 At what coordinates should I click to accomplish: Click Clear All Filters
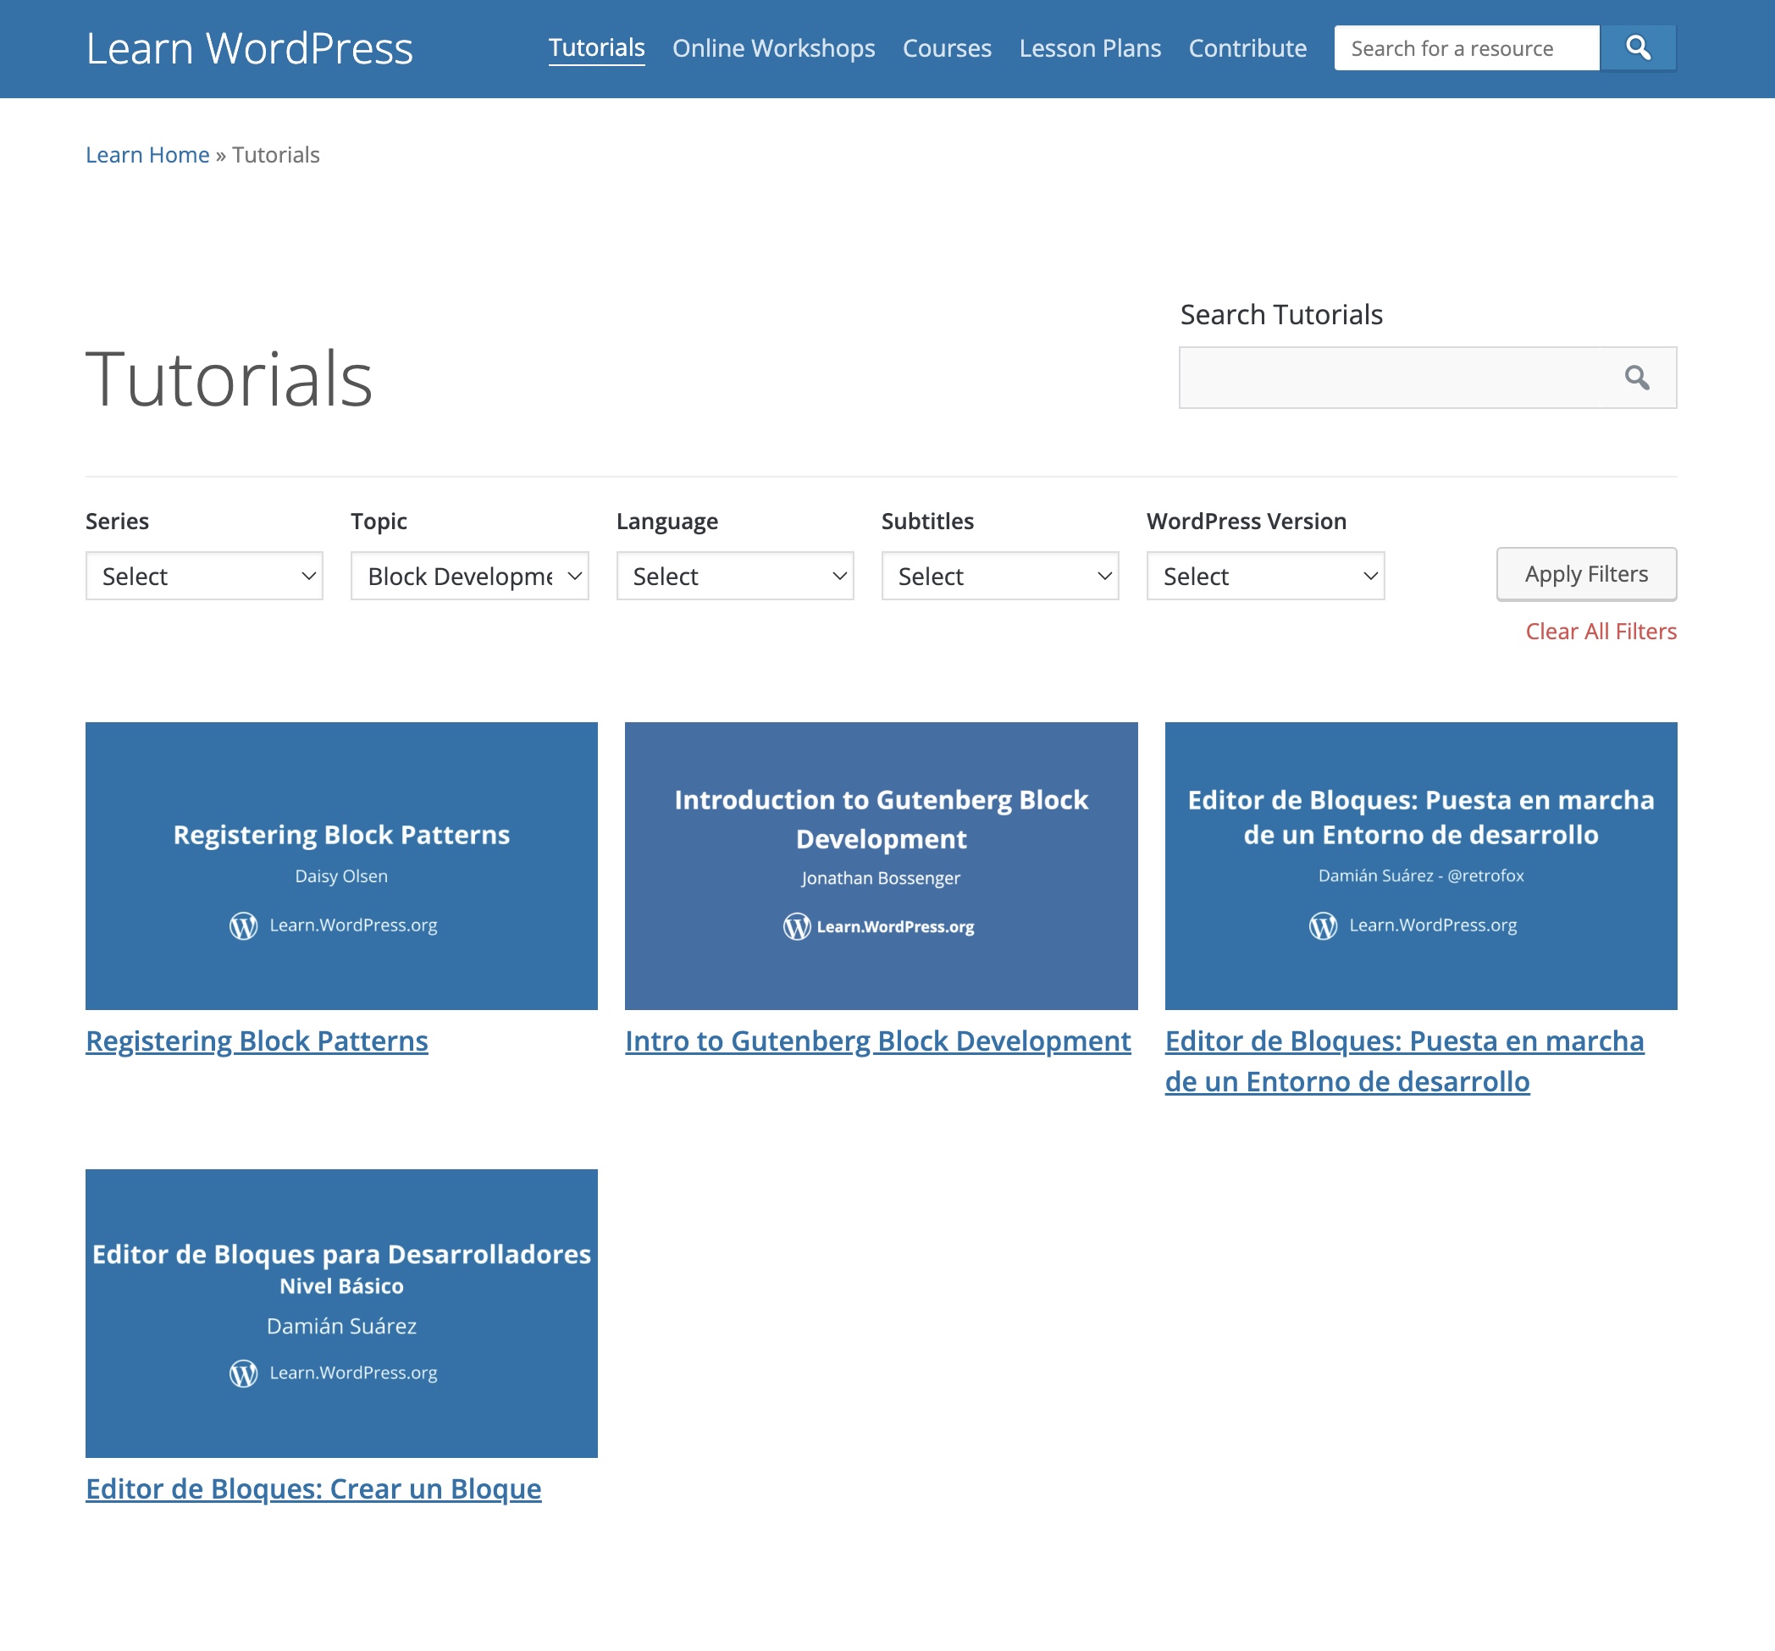pyautogui.click(x=1599, y=631)
